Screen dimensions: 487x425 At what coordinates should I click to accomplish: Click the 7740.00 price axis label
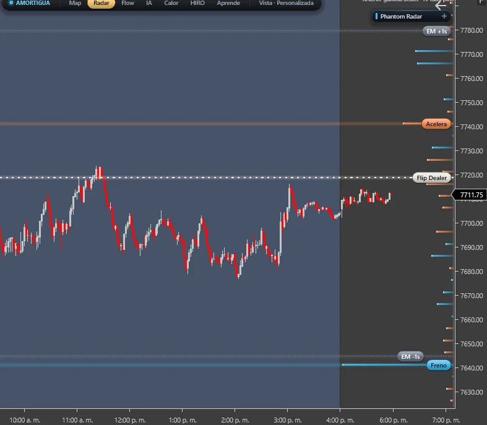[472, 127]
